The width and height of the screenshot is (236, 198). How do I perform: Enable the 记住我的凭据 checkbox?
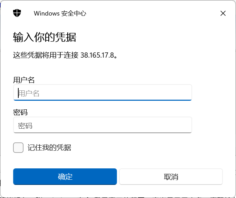[x=18, y=148]
